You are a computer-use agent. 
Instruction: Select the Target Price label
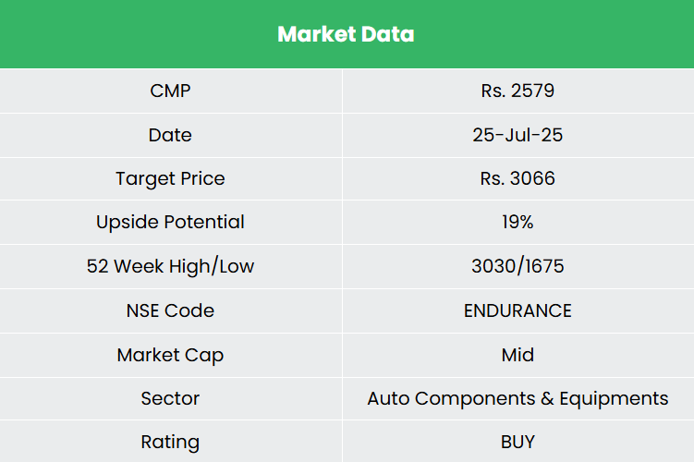coord(170,178)
